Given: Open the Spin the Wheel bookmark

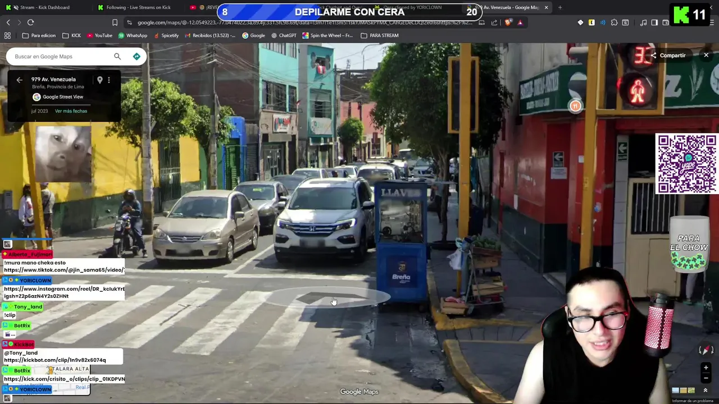Looking at the screenshot, I should click(x=327, y=35).
